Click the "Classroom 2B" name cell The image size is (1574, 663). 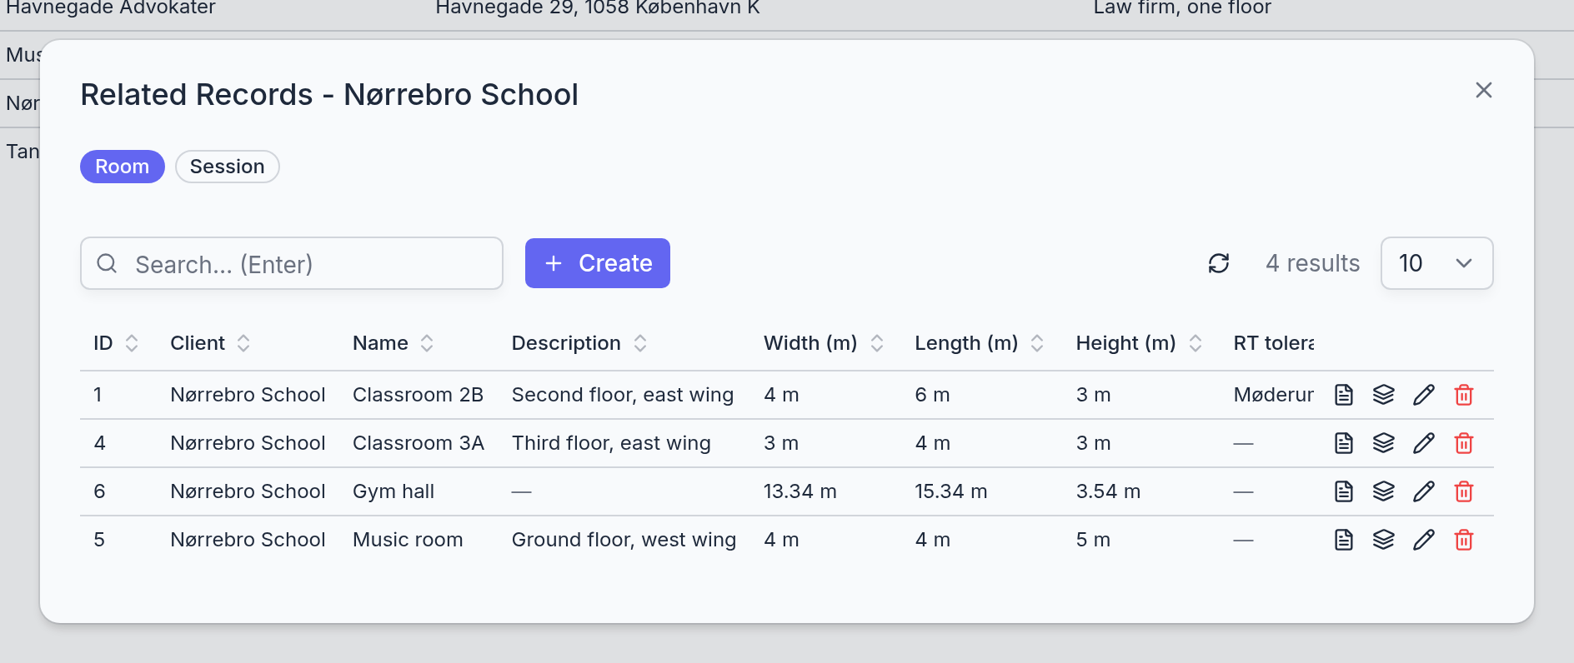coord(418,395)
